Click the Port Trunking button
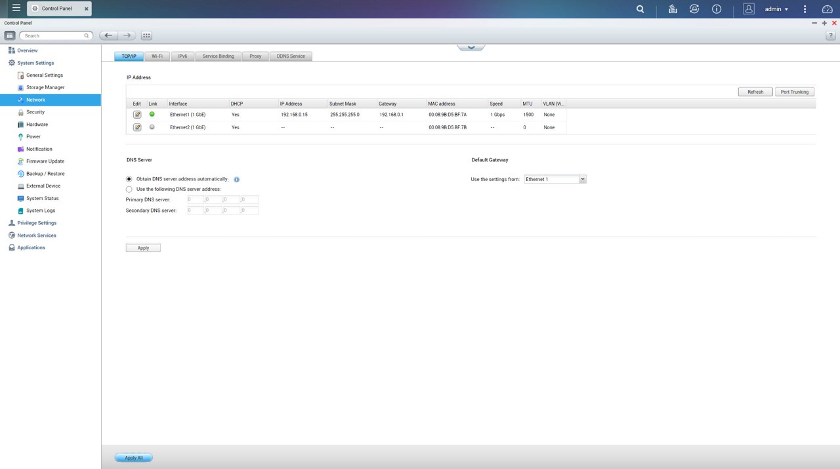This screenshot has height=469, width=840. click(795, 92)
